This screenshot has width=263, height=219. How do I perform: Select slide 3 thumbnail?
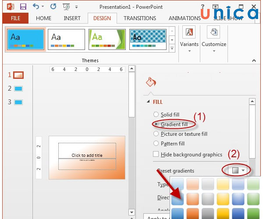18,102
